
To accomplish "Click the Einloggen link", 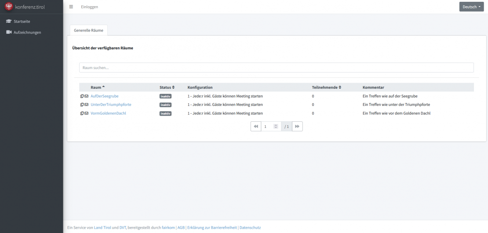I will coord(90,7).
